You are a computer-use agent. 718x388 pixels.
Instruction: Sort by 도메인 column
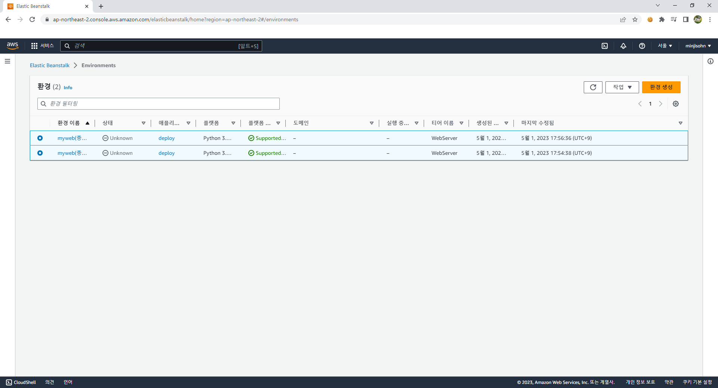pos(333,123)
